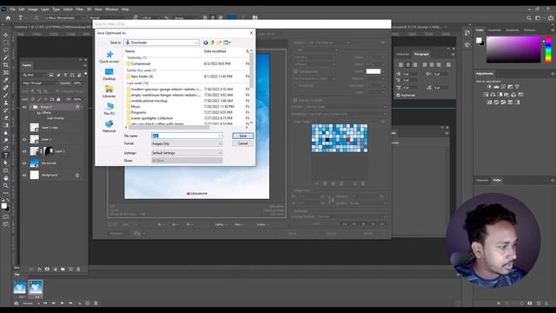This screenshot has width=556, height=313.
Task: Click the search icon at top right
Action: 529,17
